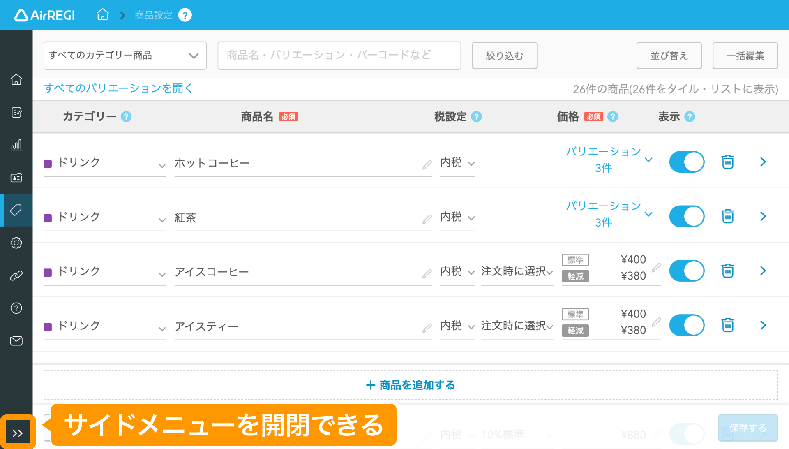Open sidebar product tag icon
The image size is (789, 449).
pos(16,210)
